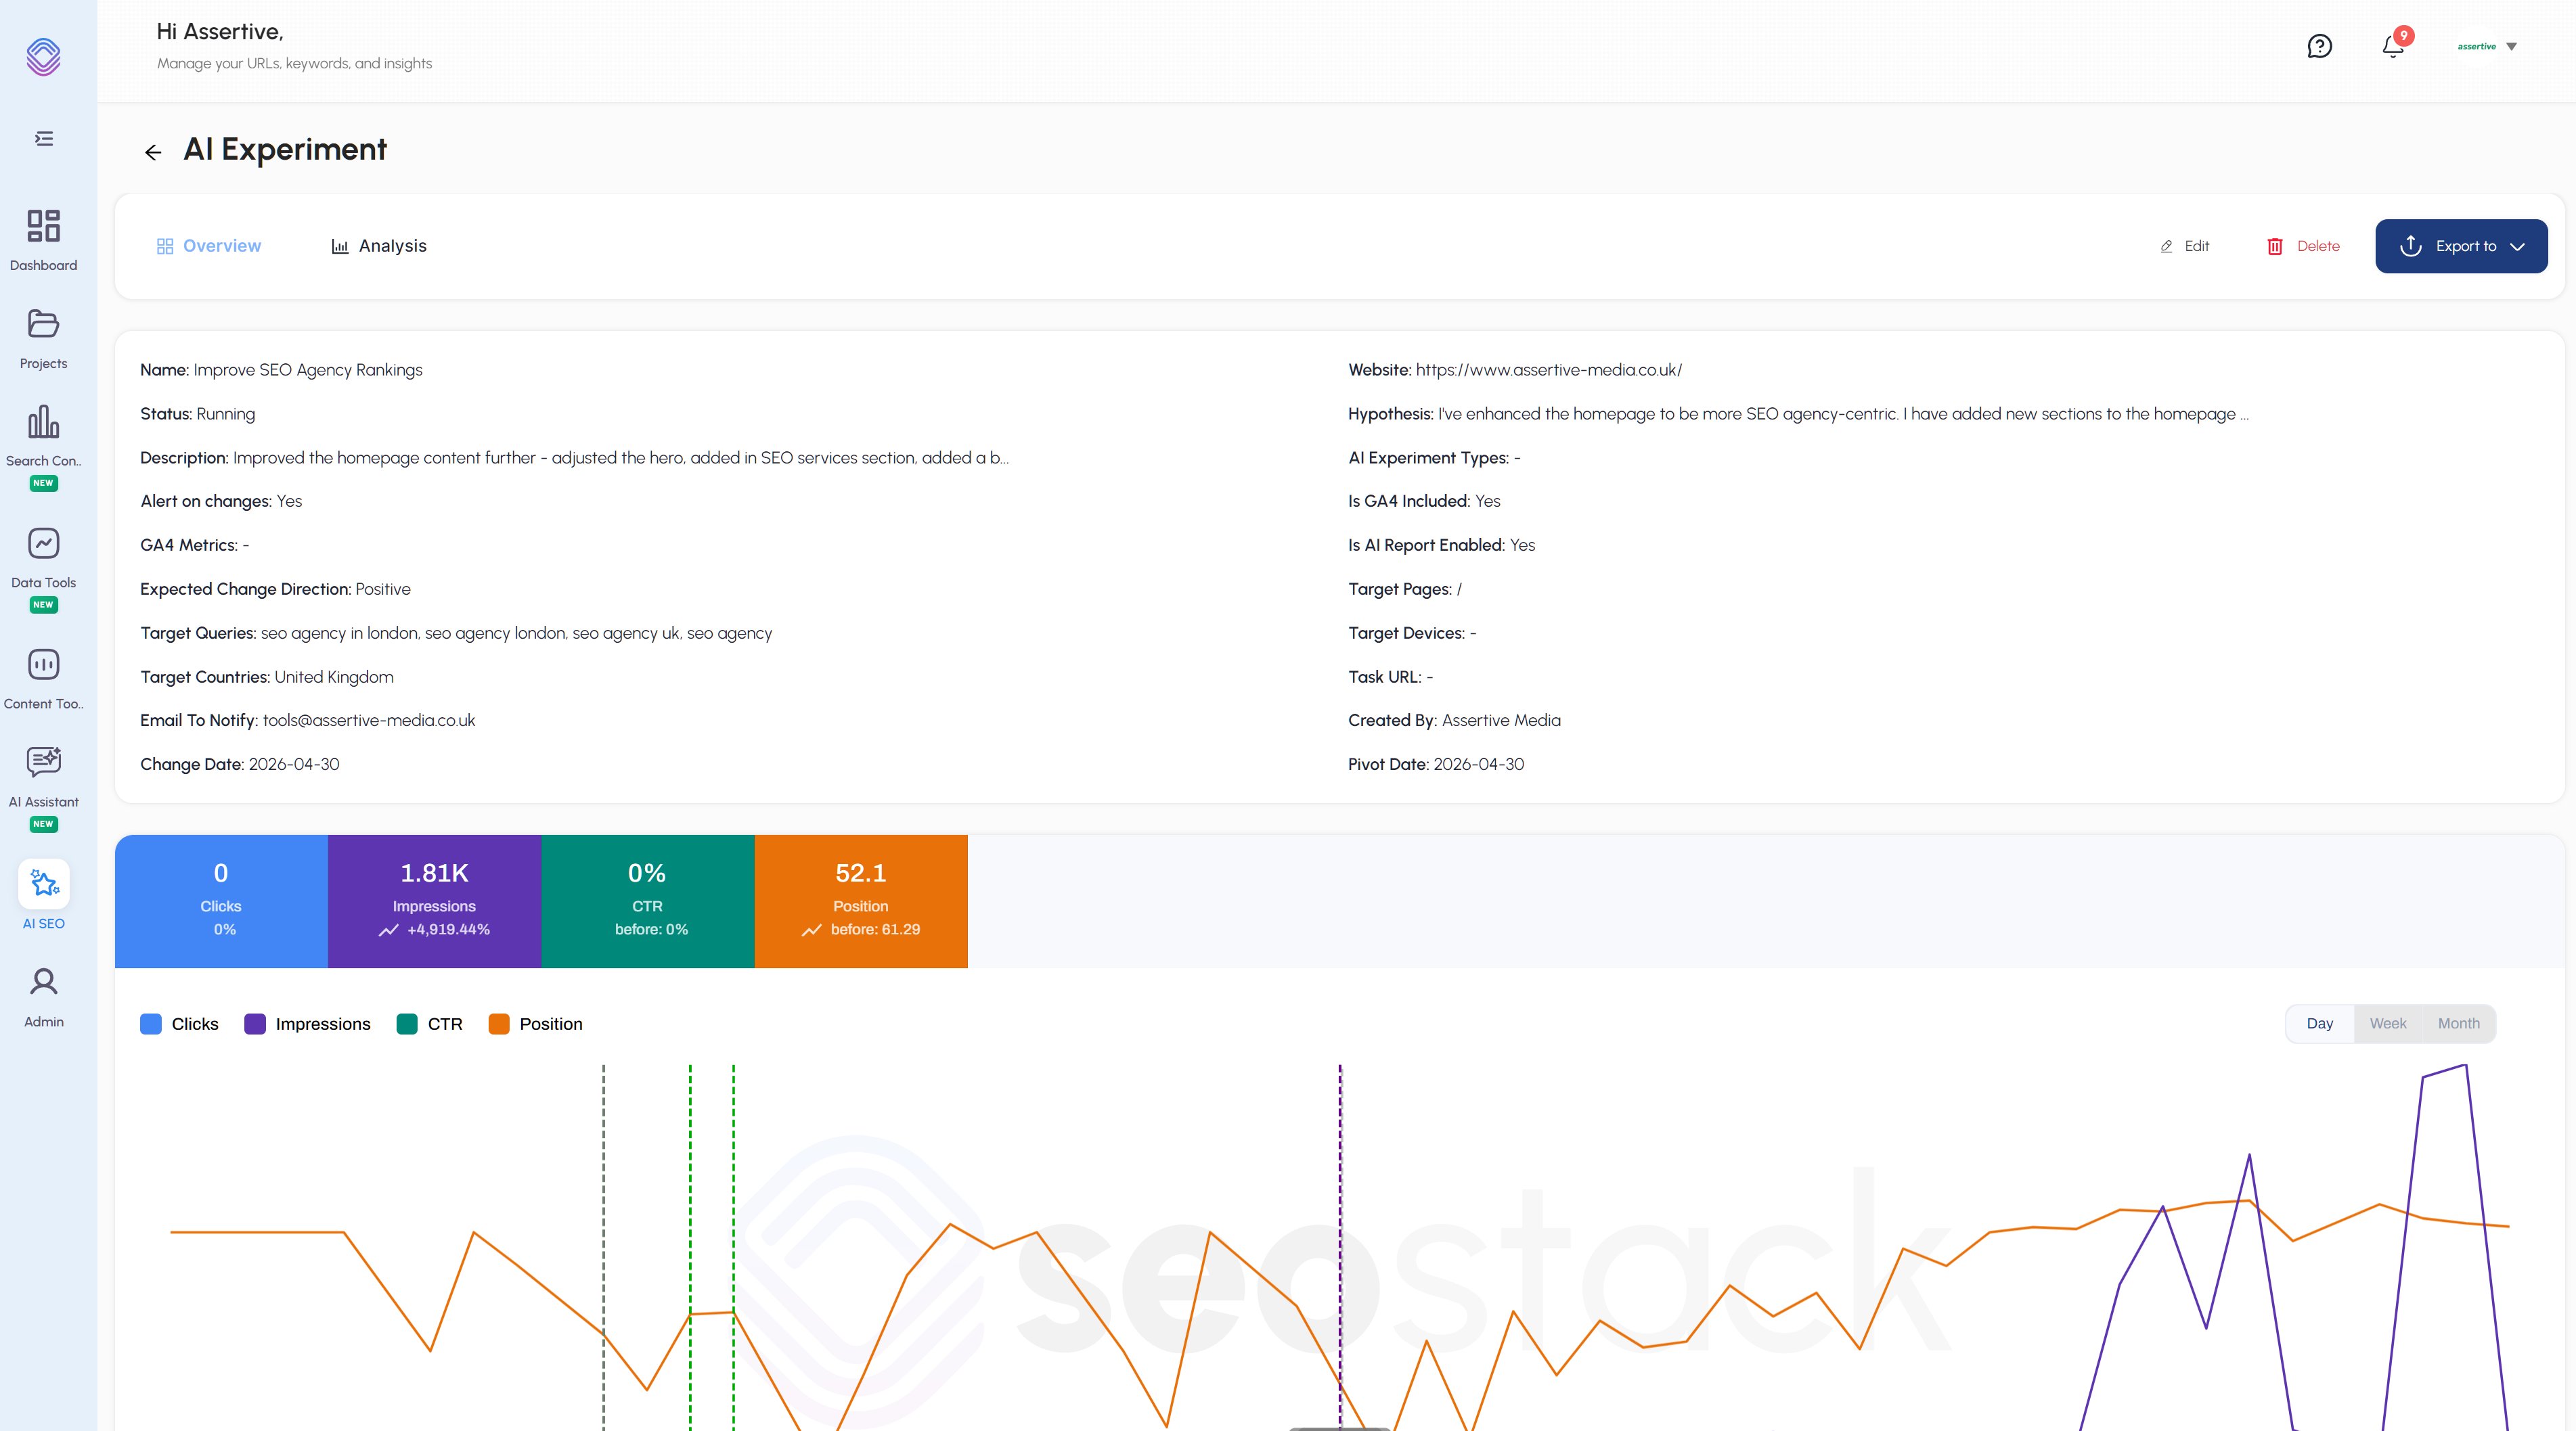Screen dimensions: 2576x1431
Task: Expand the Export to dropdown chevron
Action: [2517, 247]
